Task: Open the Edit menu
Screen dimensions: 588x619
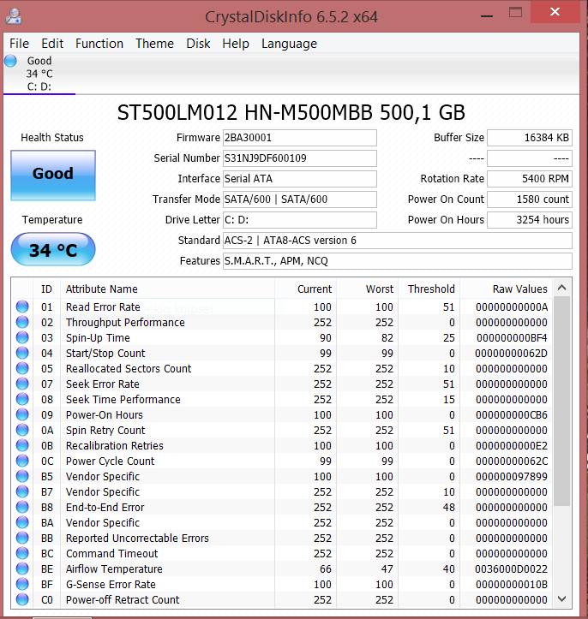Action: [52, 44]
